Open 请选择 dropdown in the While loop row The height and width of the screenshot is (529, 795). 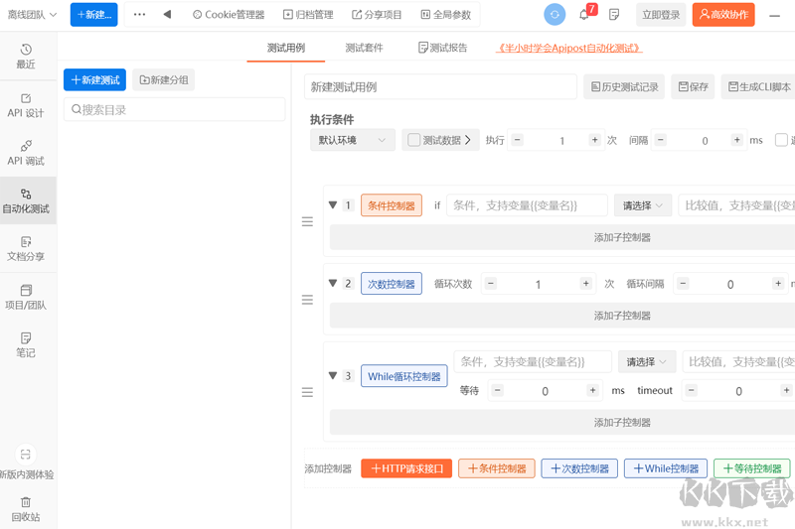pos(647,362)
